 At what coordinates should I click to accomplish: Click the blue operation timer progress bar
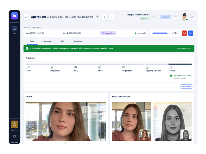(x=161, y=33)
